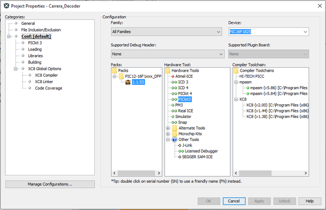Viewport: 326px width, 210px height.
Task: Click the PIC12-16F1xxx_DFP folder icon
Action: coord(121,76)
